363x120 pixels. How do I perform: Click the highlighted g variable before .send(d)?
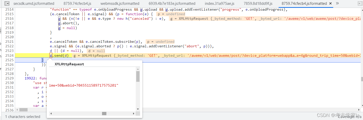point(51,55)
